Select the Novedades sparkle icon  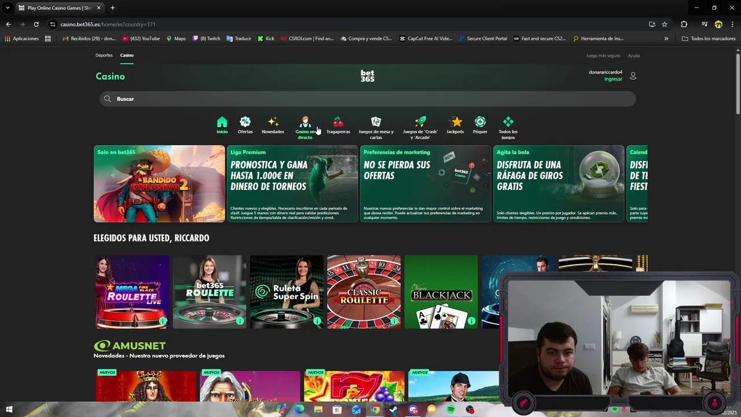pyautogui.click(x=273, y=122)
